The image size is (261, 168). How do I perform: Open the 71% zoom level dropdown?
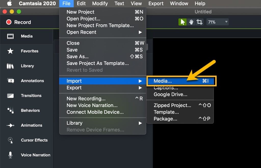pyautogui.click(x=217, y=22)
